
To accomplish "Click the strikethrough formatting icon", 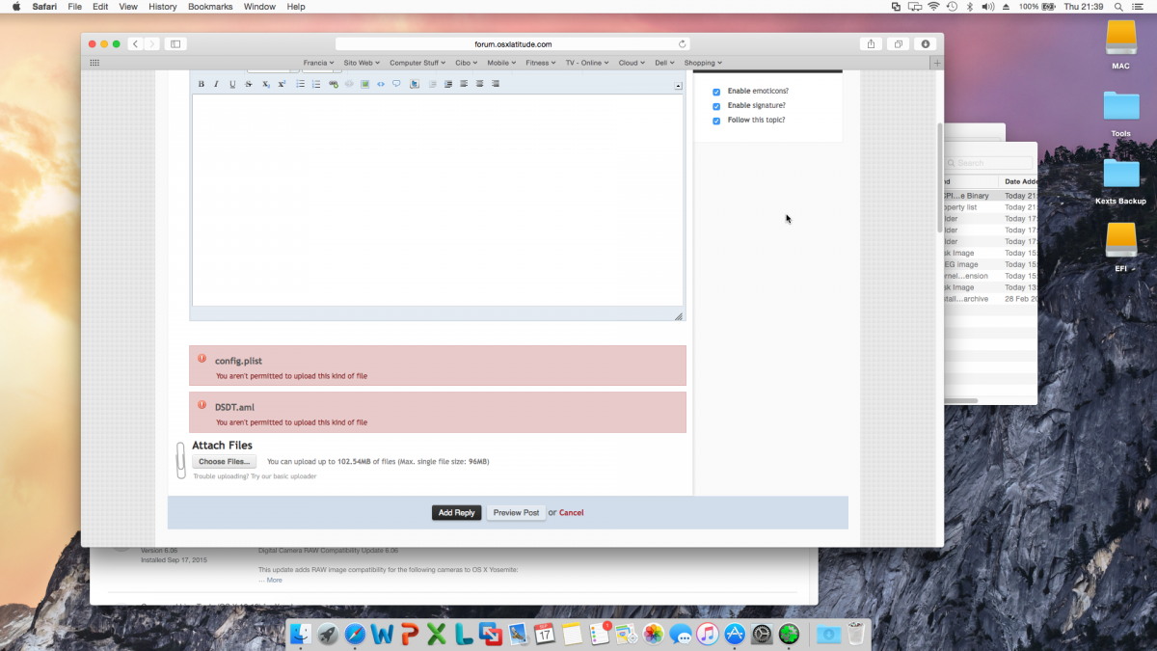I will pos(249,84).
